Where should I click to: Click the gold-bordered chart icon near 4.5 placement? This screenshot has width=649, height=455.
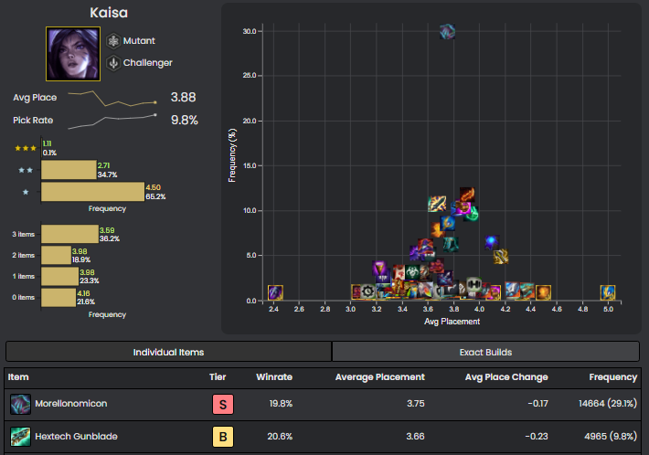[543, 292]
